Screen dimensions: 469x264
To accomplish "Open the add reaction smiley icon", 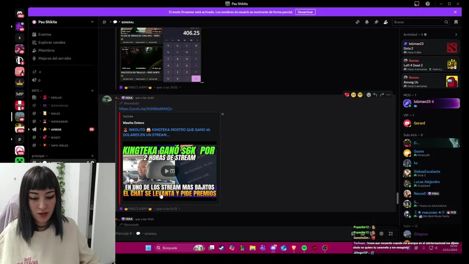I will tap(369, 95).
